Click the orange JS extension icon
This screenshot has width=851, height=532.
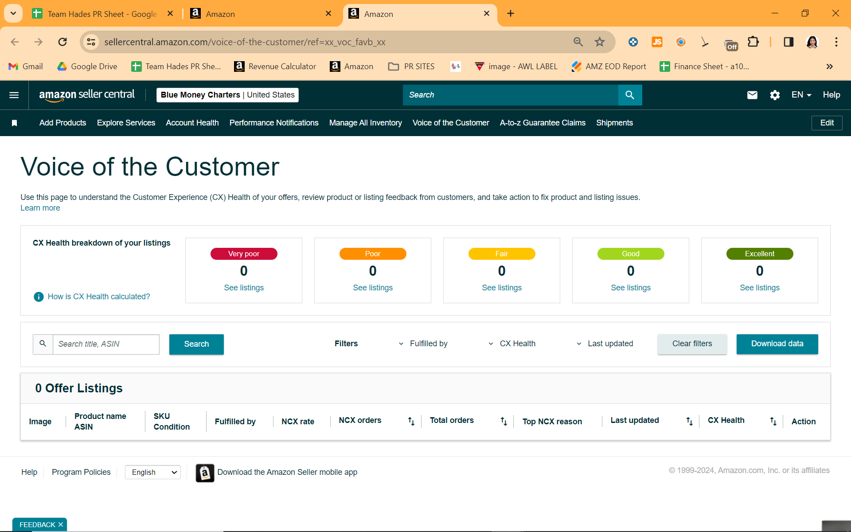(x=657, y=42)
